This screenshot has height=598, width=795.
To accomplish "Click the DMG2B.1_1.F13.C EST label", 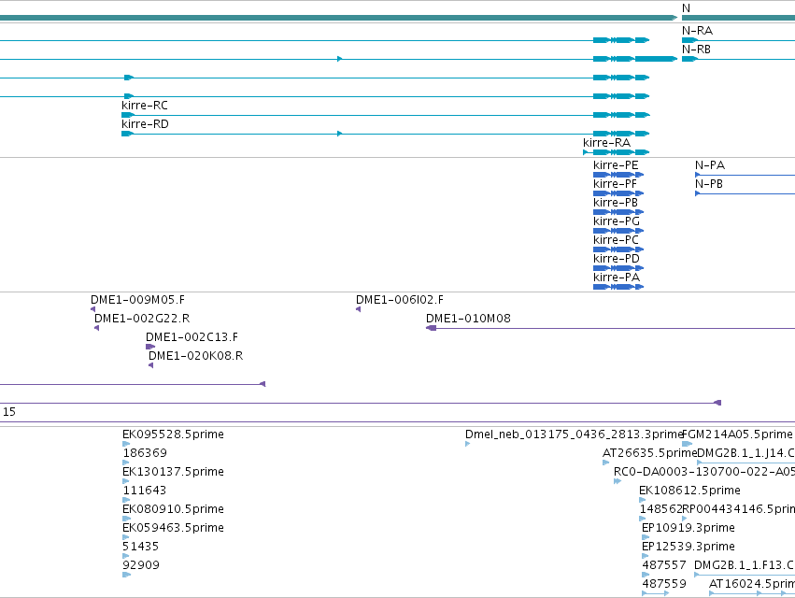I will pyautogui.click(x=744, y=565).
